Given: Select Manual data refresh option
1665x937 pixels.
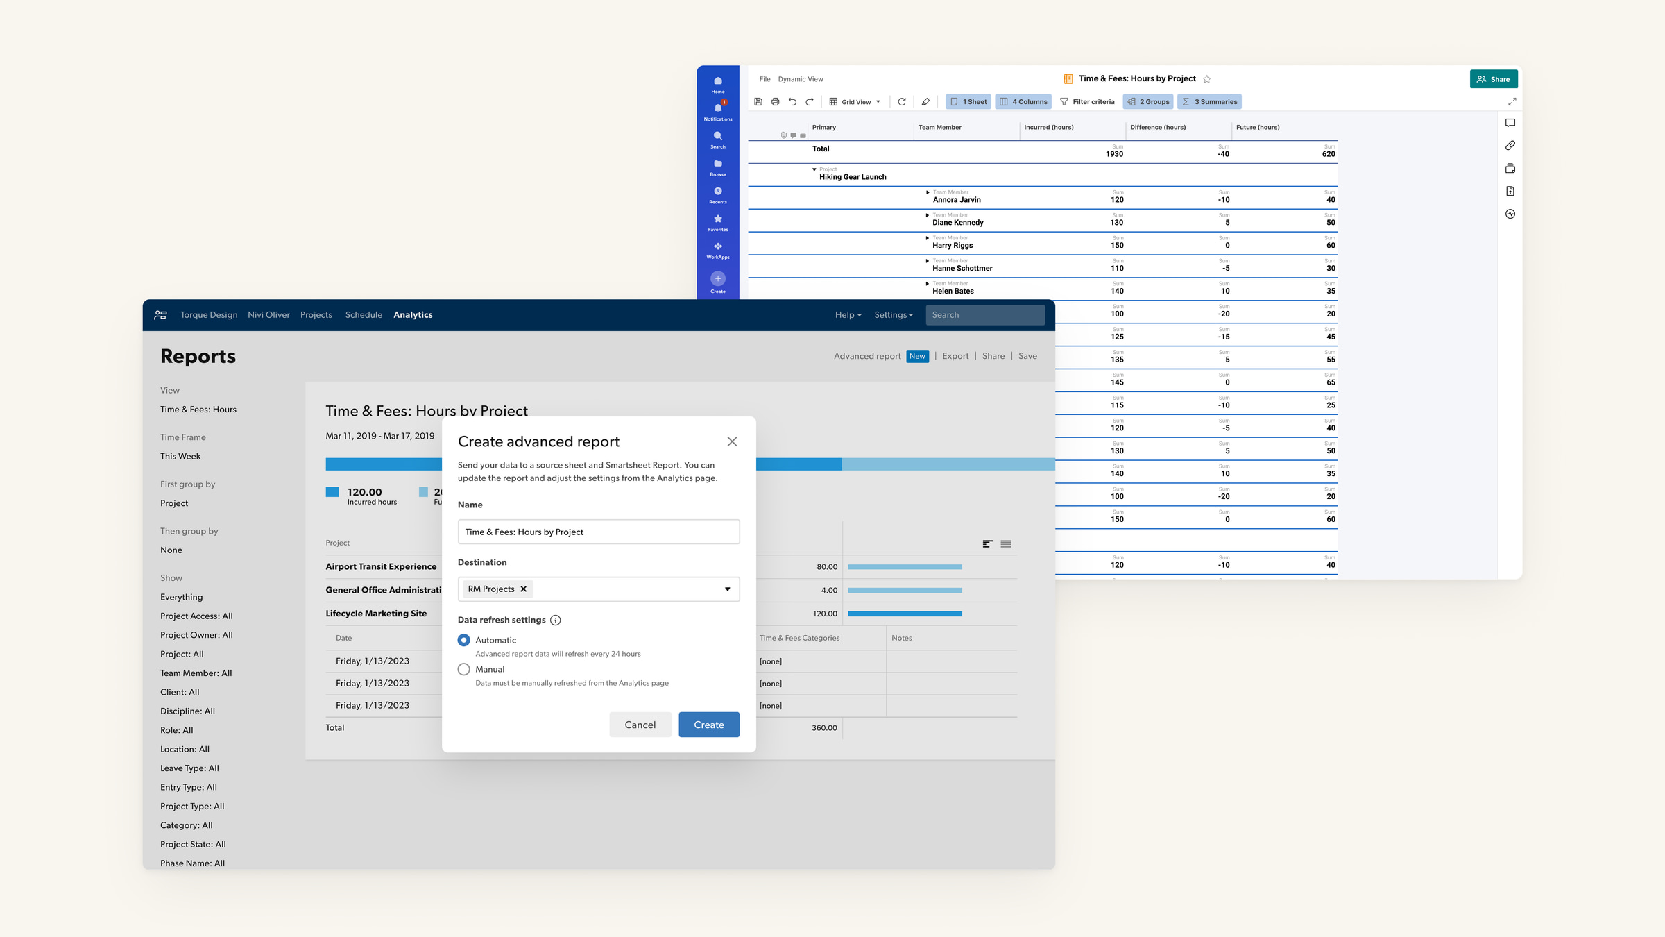Looking at the screenshot, I should coord(464,669).
